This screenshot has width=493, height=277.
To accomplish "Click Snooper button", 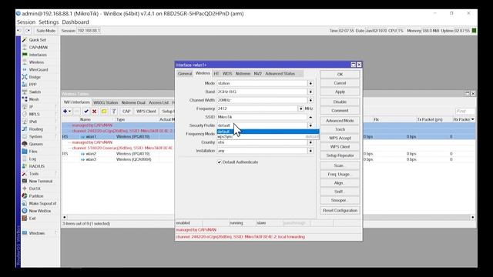I will point(340,200).
